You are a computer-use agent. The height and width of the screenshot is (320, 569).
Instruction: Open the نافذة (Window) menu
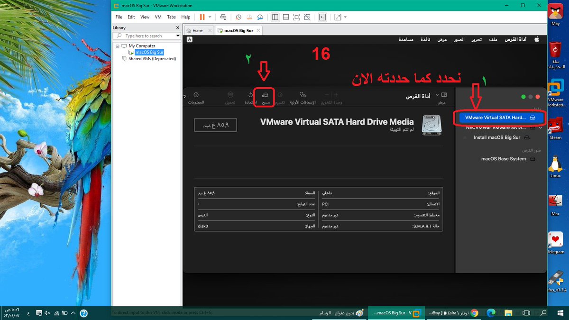[425, 40]
